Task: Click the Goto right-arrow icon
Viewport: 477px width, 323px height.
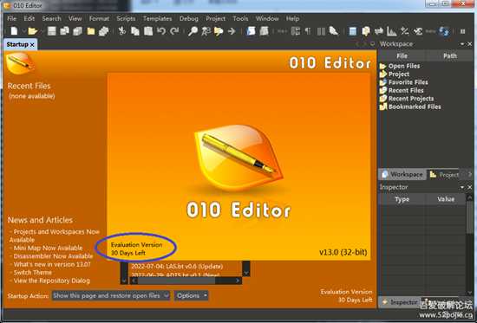Action: [232, 31]
